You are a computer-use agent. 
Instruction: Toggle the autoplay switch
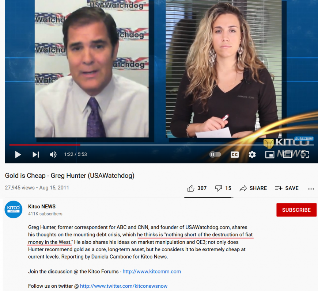point(215,154)
